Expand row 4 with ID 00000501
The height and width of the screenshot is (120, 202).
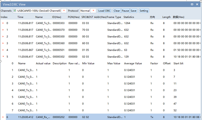point(3,50)
